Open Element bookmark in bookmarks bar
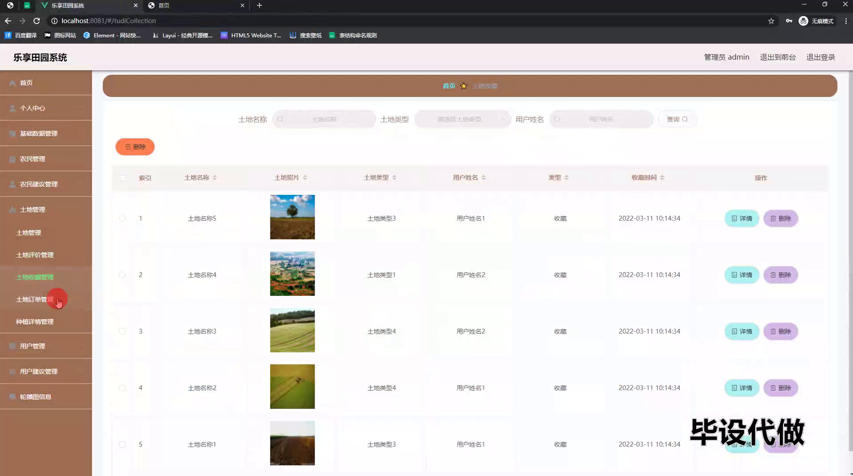The height and width of the screenshot is (476, 853). (112, 36)
